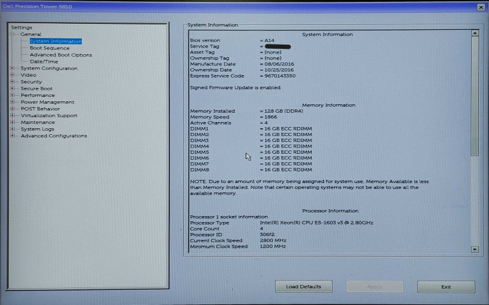Click the Ownership Tag row

(236, 58)
